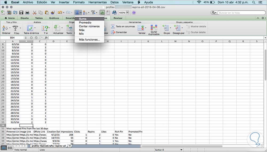
Task: Create a new workbook icon
Action: click(3, 13)
